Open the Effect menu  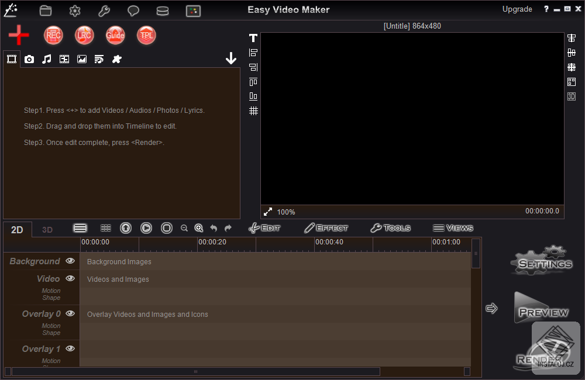(x=326, y=228)
